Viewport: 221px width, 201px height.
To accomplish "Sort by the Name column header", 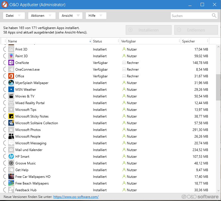I will point(49,41).
